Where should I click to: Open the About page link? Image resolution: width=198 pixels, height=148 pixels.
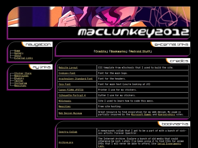[18, 56]
